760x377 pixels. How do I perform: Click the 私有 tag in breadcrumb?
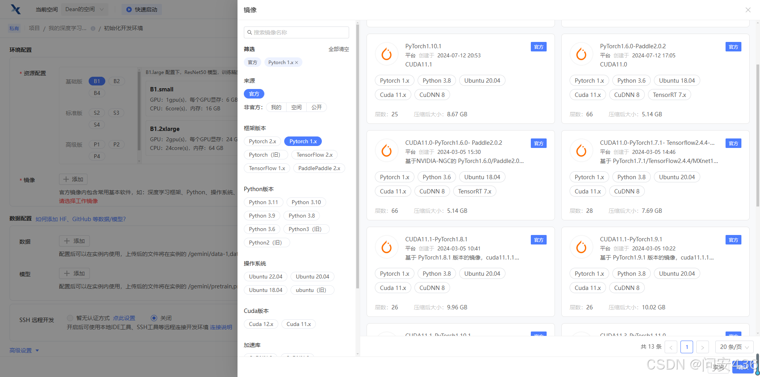pos(14,28)
